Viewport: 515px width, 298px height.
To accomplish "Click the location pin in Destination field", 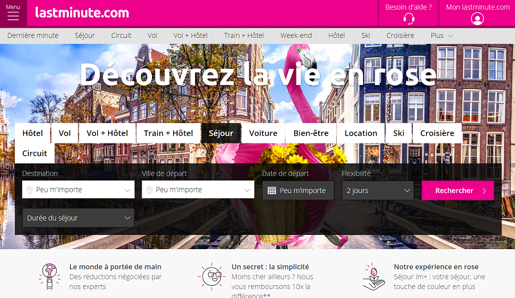I will coord(30,190).
